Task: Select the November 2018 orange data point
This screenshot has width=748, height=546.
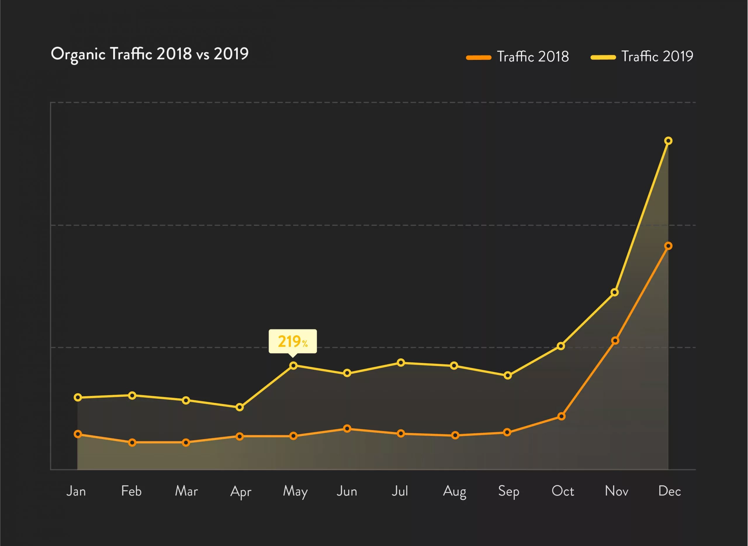Action: click(x=615, y=340)
